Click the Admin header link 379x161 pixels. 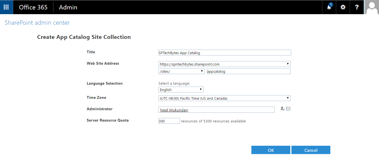[x=68, y=7]
